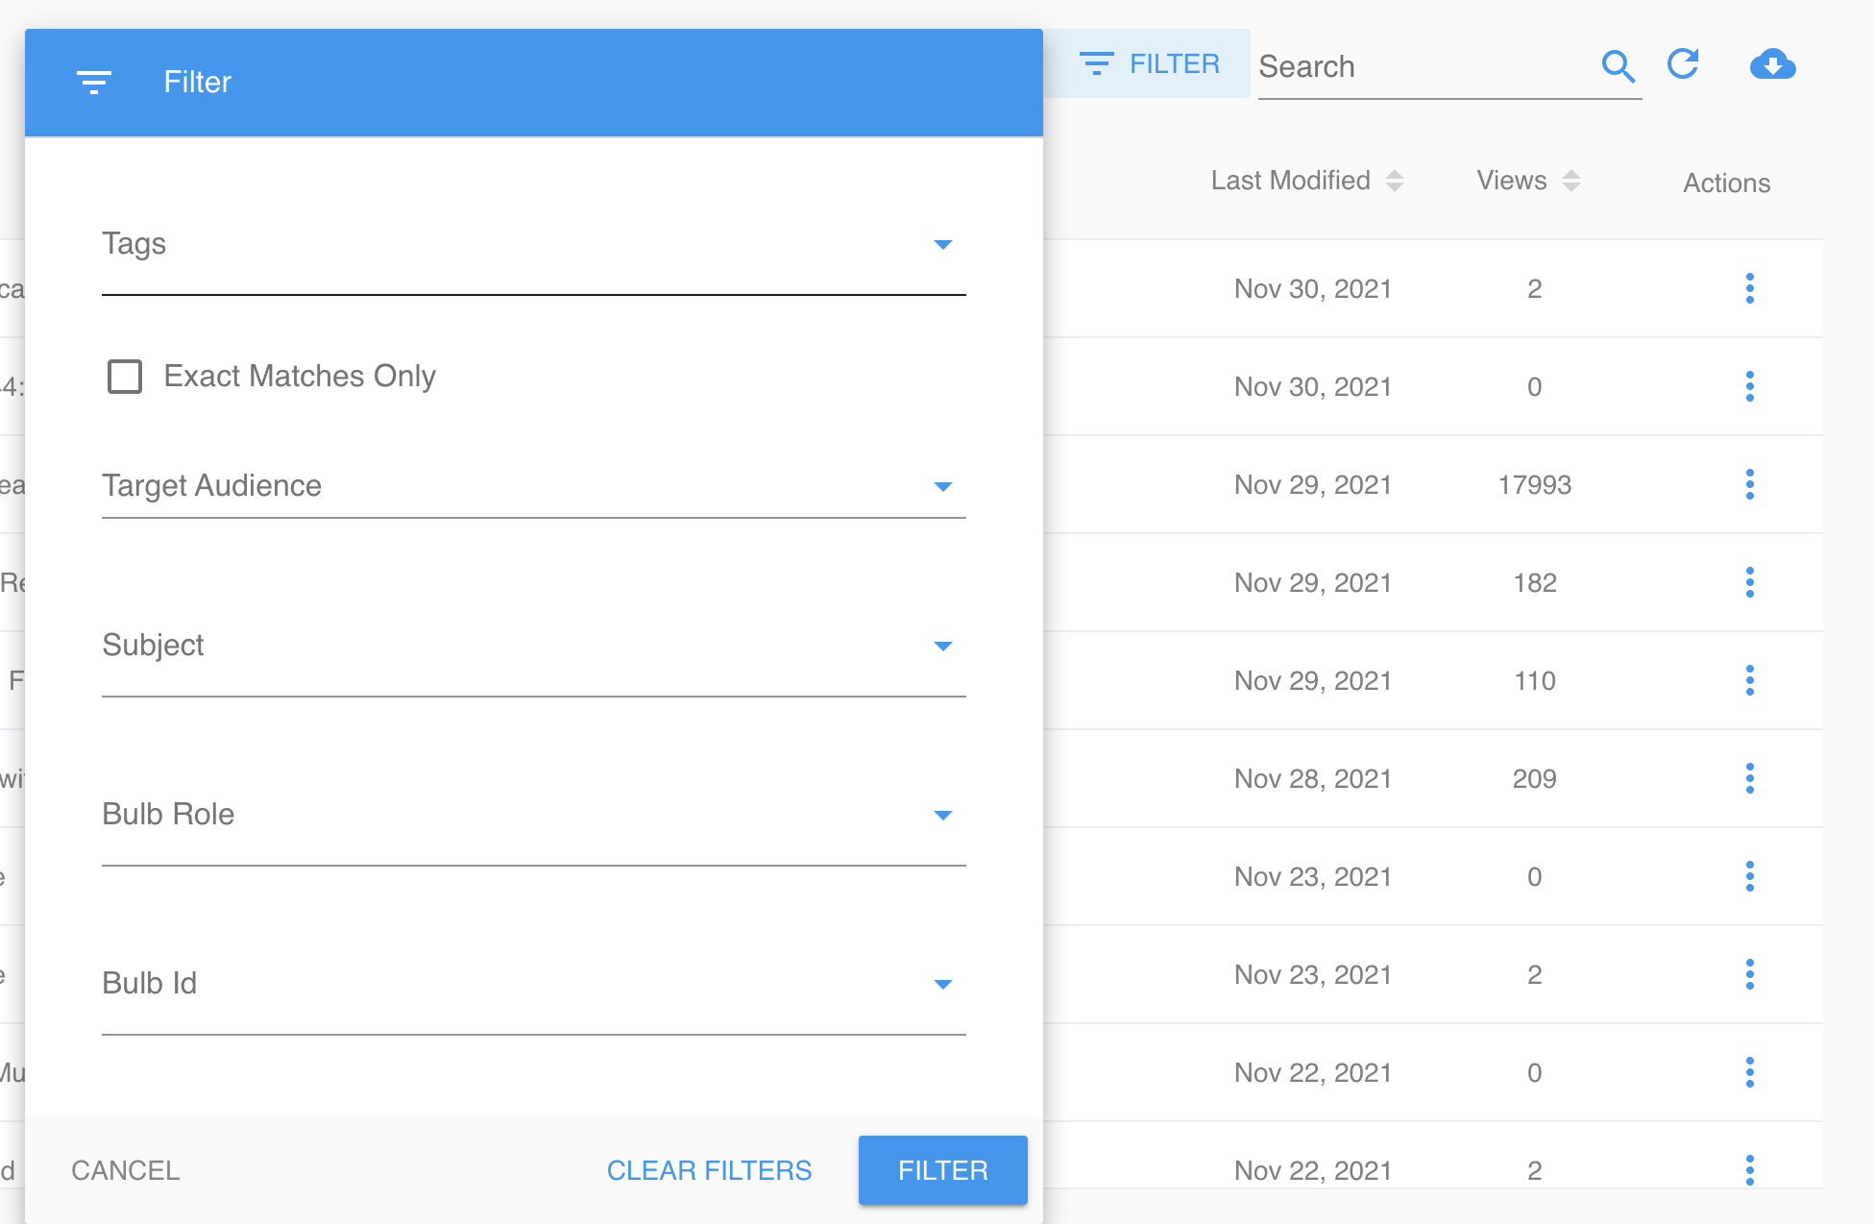Click the Nov 28, 2021 date cell
Viewport: 1875px width, 1224px height.
click(x=1313, y=778)
